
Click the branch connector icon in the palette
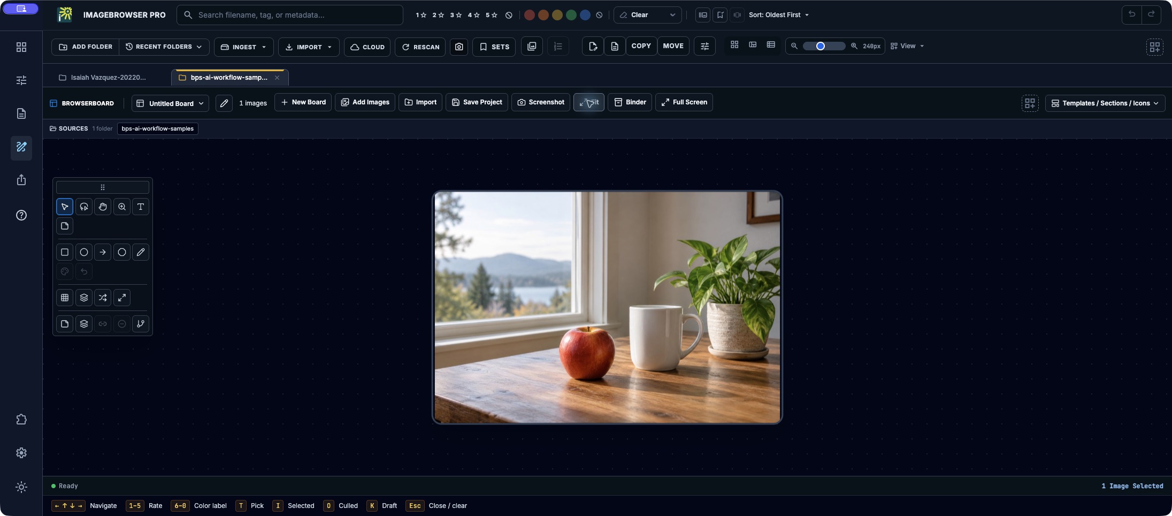click(141, 324)
